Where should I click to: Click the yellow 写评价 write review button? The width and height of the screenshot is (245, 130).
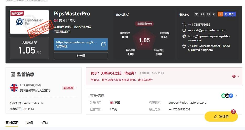(221, 116)
